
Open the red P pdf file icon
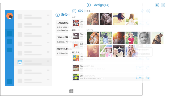[x=76, y=46]
